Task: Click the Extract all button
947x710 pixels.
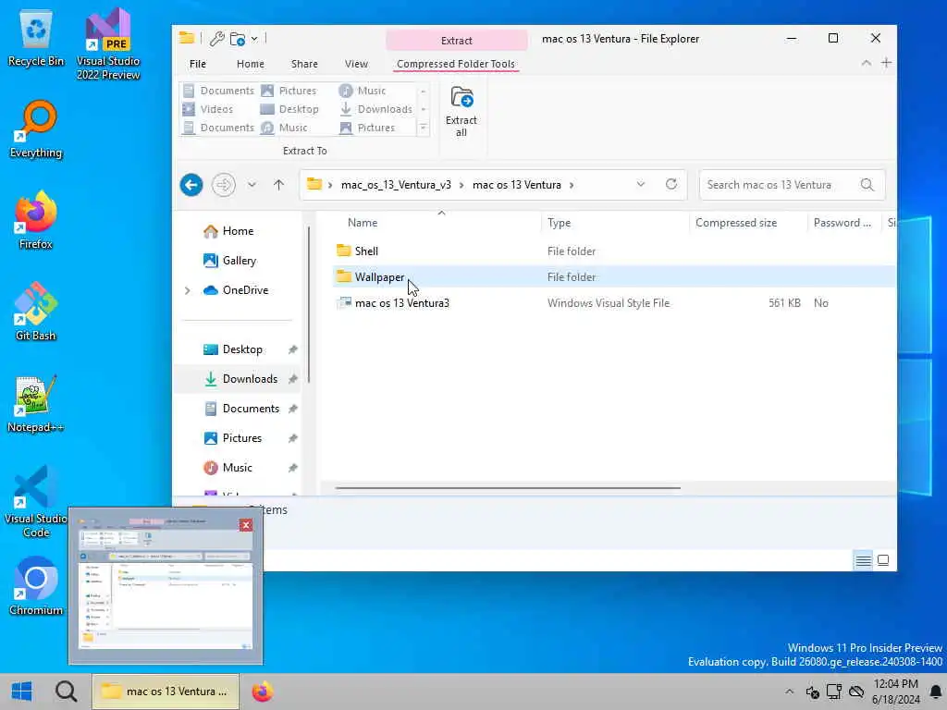Action: pos(461,111)
